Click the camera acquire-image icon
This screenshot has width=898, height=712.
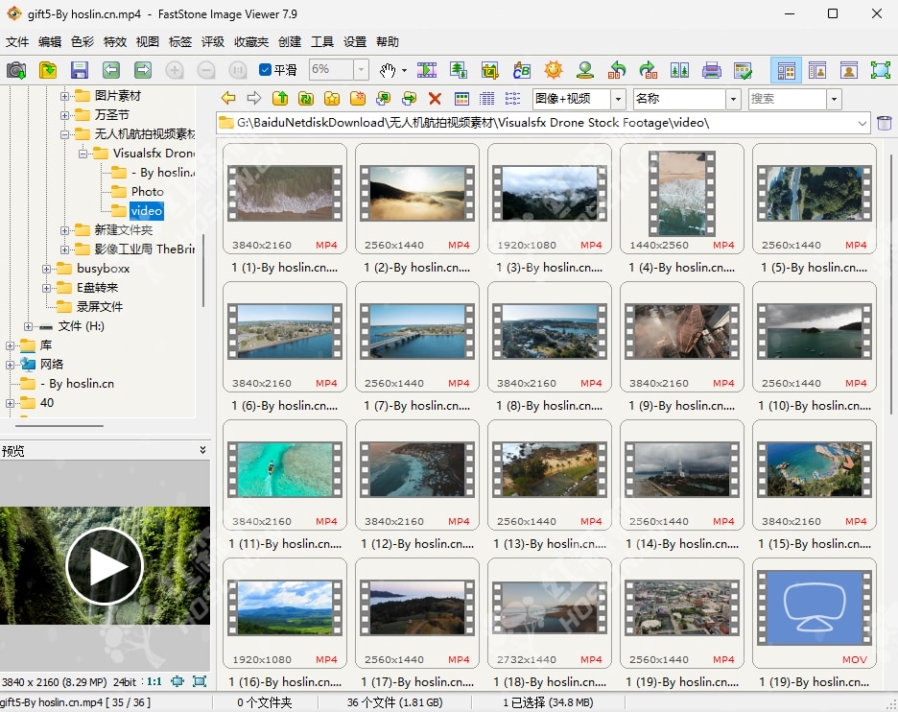(x=16, y=70)
